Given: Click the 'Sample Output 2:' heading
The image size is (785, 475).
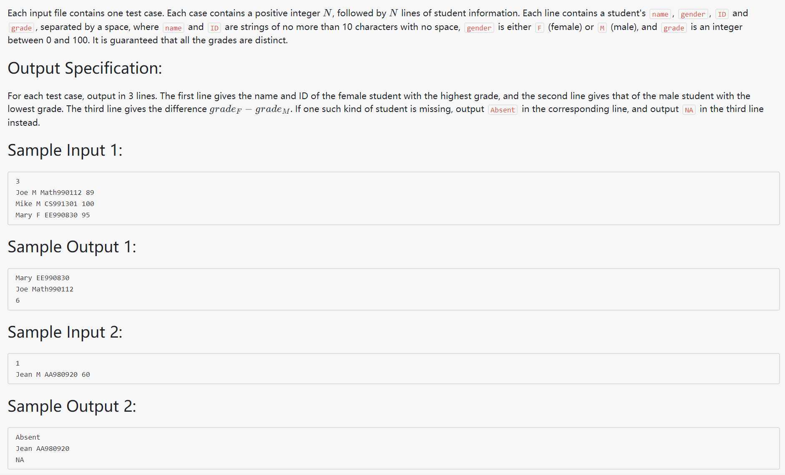Looking at the screenshot, I should click(72, 406).
